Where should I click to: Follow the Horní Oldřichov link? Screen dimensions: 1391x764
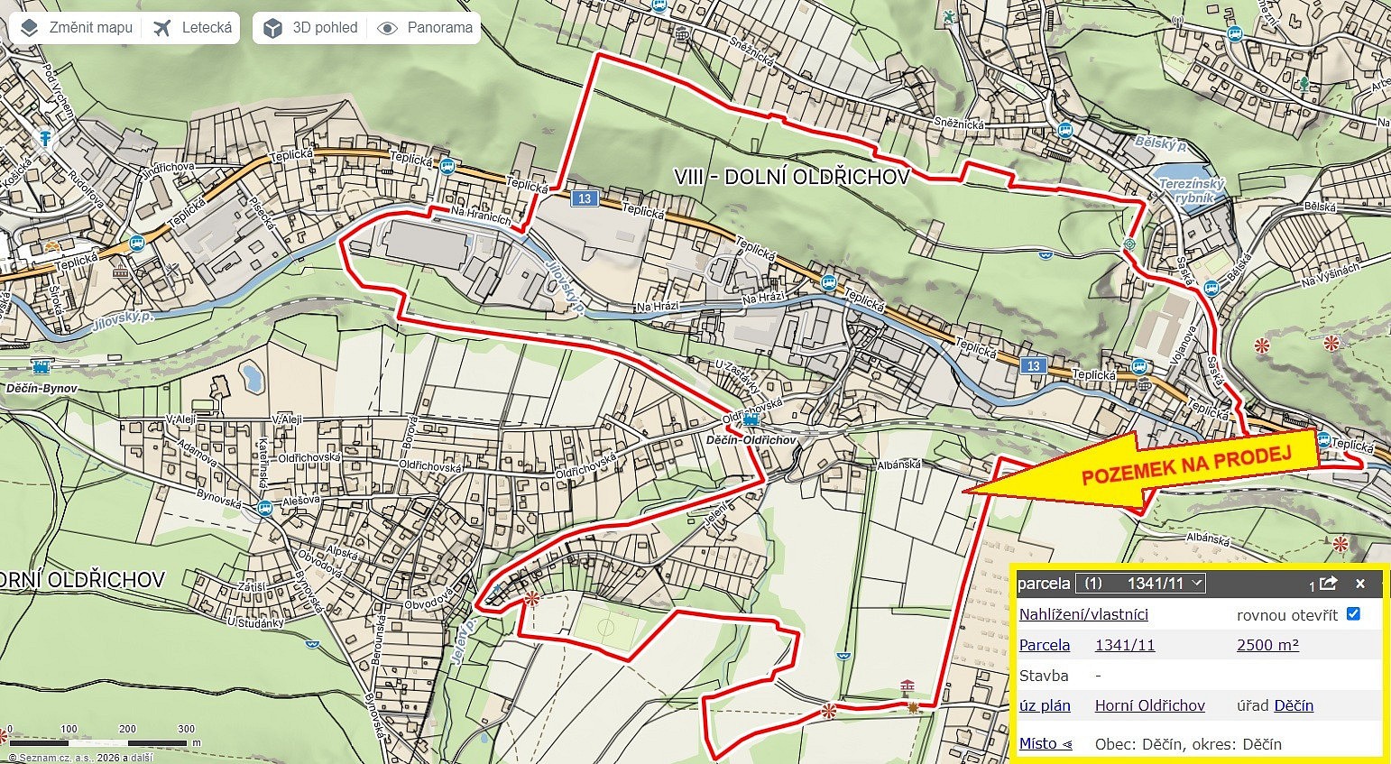[x=1150, y=705]
